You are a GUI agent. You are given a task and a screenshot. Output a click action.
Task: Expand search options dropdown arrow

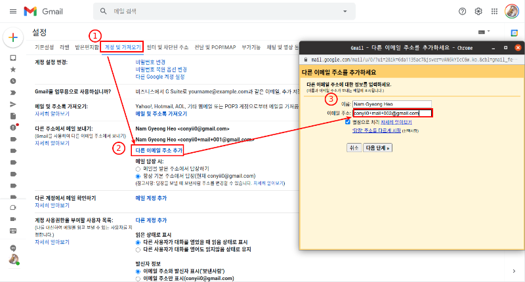[x=345, y=11]
